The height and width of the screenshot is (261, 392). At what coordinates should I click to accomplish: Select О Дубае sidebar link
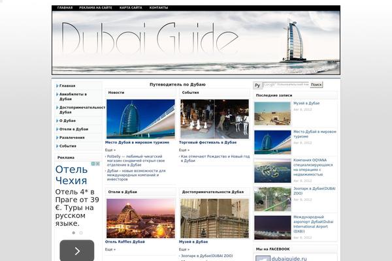(67, 121)
